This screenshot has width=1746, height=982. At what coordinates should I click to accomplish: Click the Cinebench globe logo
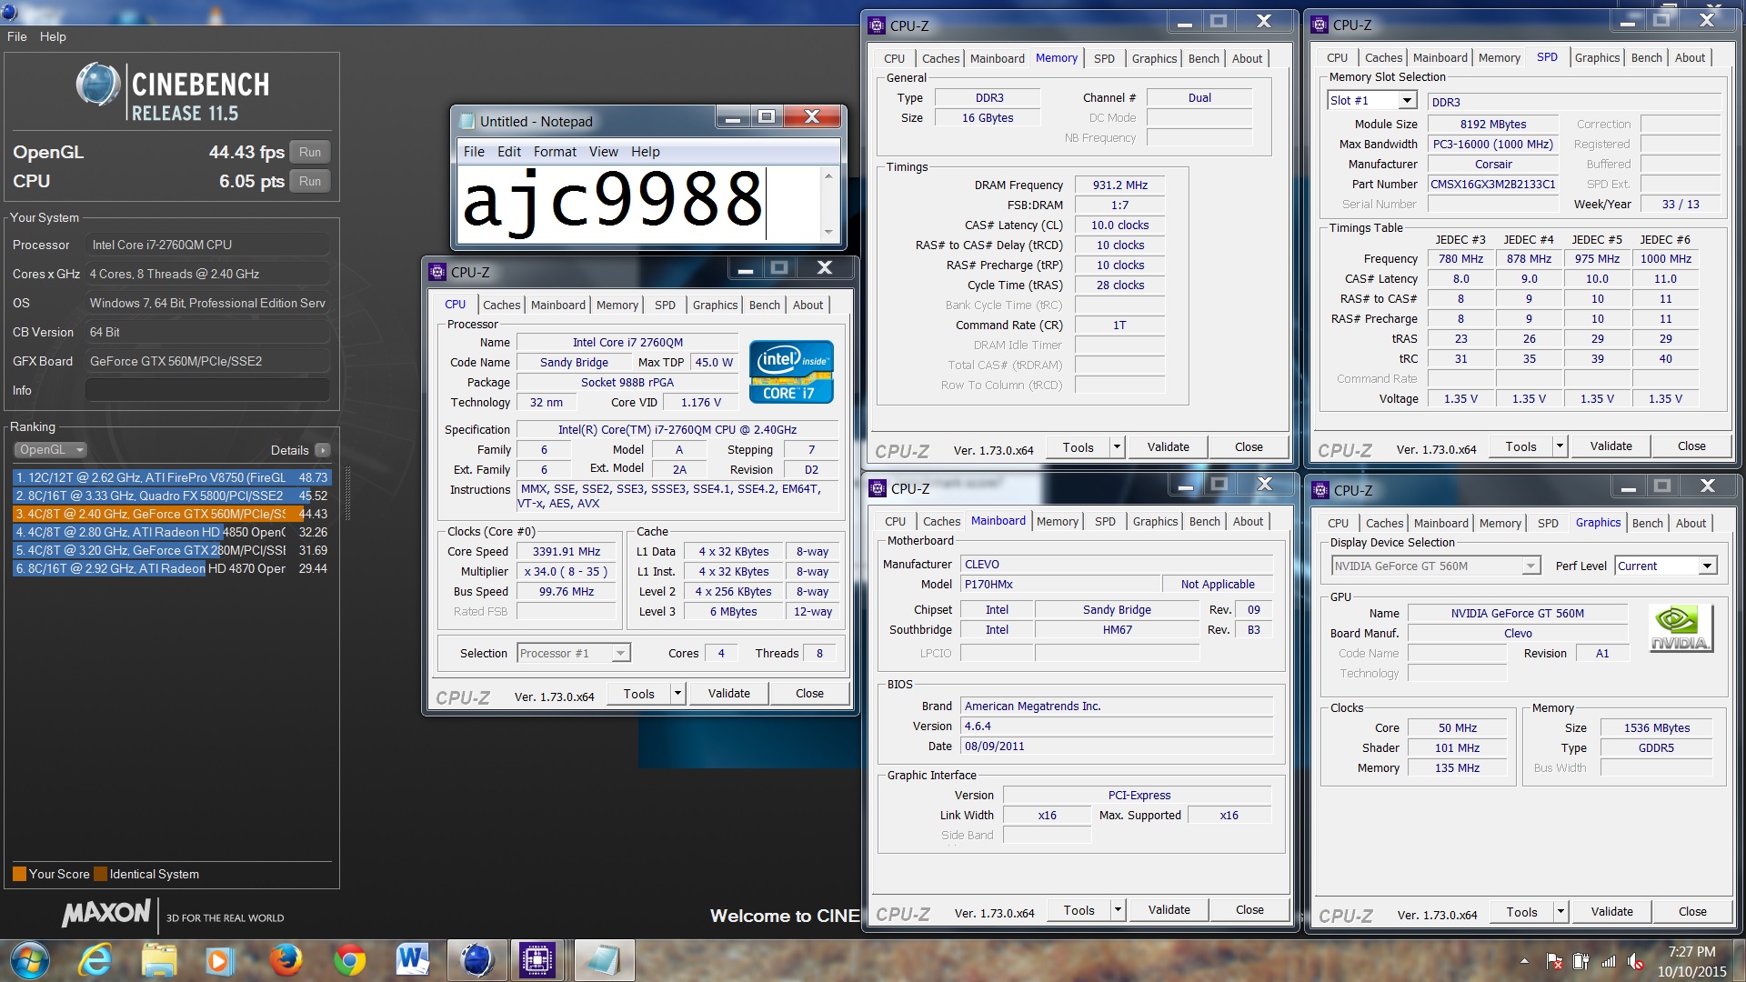(x=98, y=85)
